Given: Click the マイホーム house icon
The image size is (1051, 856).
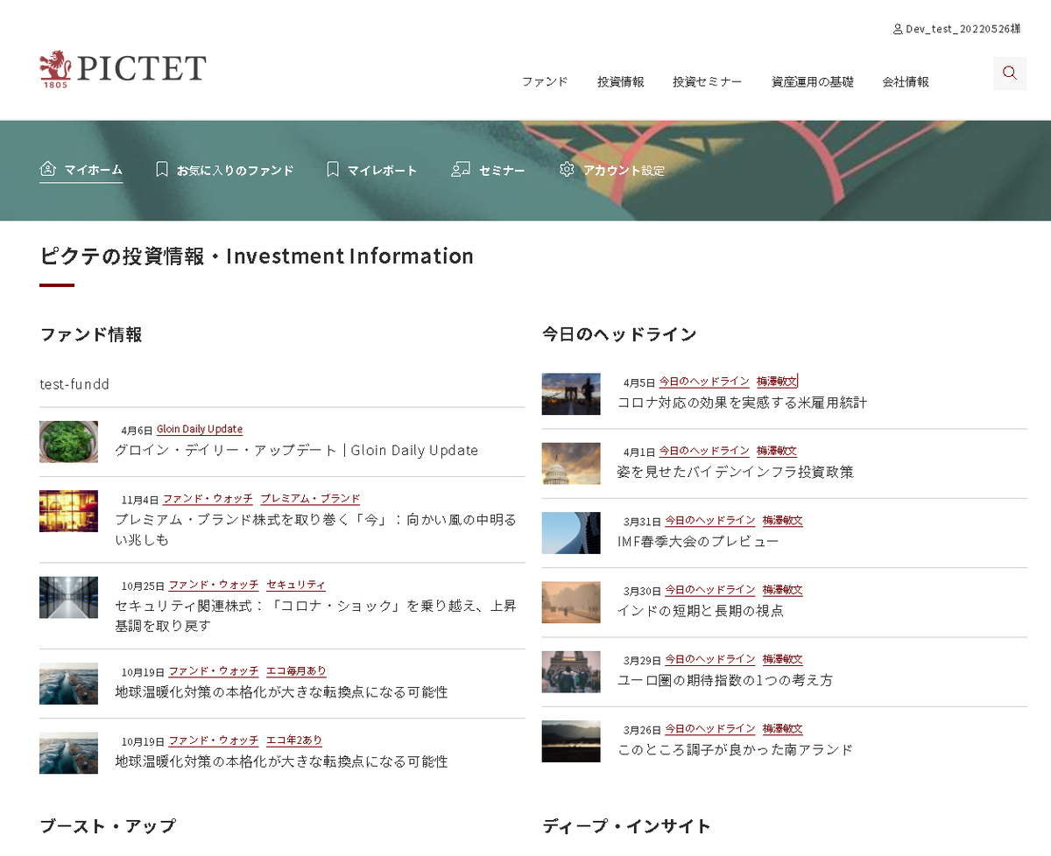Looking at the screenshot, I should point(48,169).
